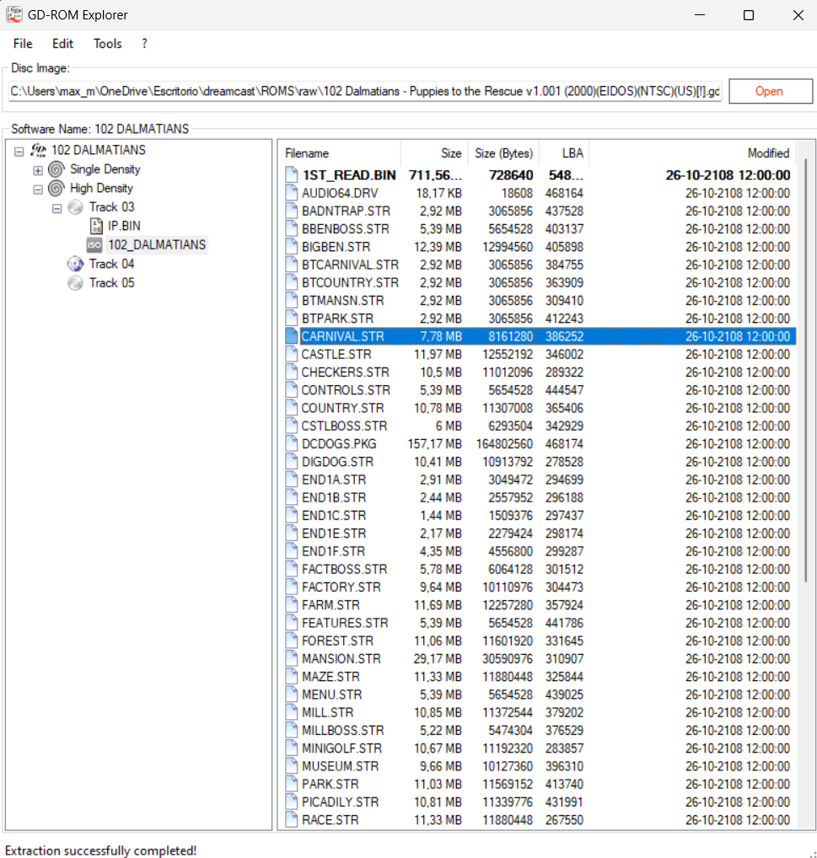The width and height of the screenshot is (817, 858).
Task: Click the Open disc image button
Action: (771, 91)
